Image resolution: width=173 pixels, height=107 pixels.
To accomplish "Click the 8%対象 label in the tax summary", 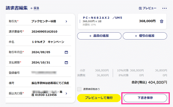I will pos(123,75).
